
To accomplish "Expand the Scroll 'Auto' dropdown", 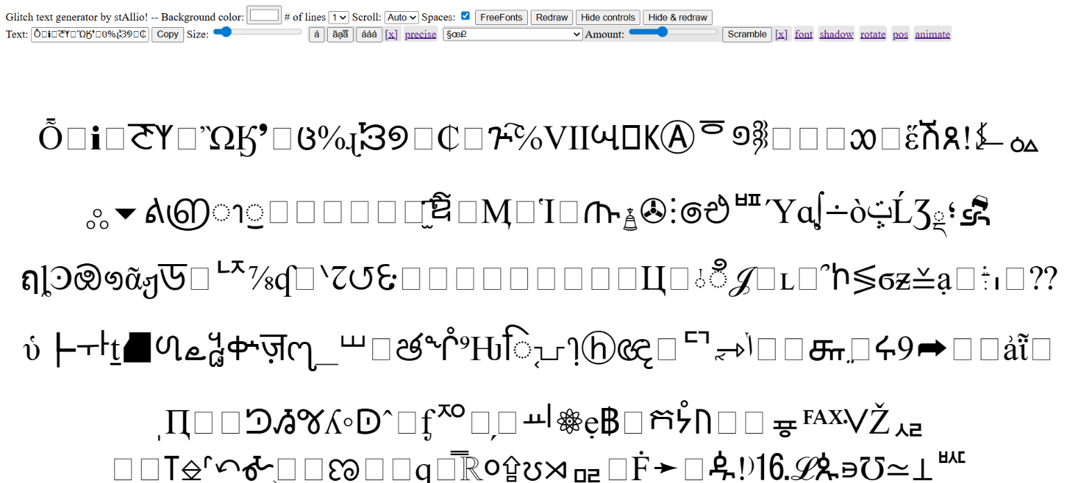I will click(x=402, y=17).
